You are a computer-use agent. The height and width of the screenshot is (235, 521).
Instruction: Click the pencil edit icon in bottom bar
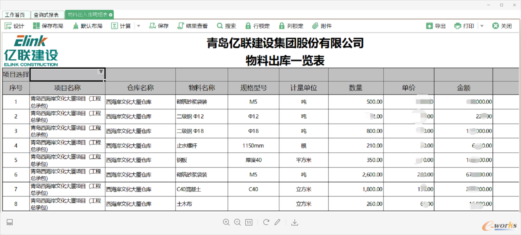click(278, 222)
